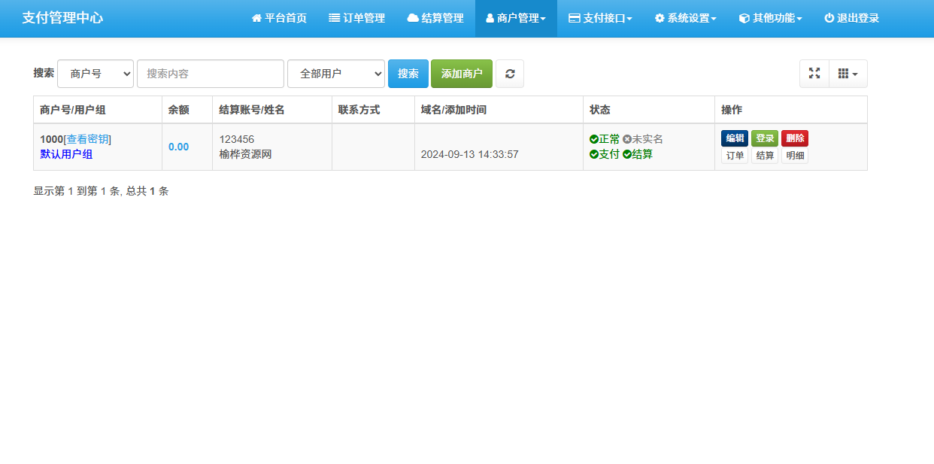
Task: Click the green 添加商户 button
Action: pyautogui.click(x=462, y=74)
